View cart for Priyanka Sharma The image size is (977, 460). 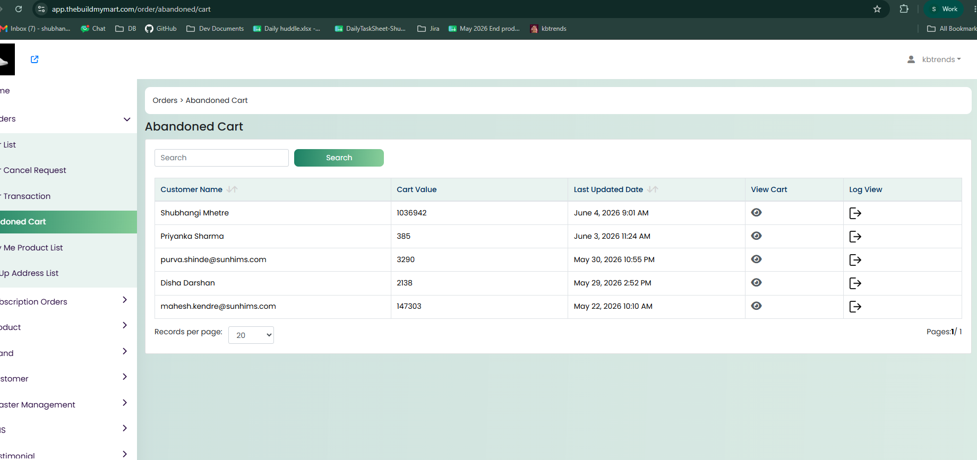[757, 236]
